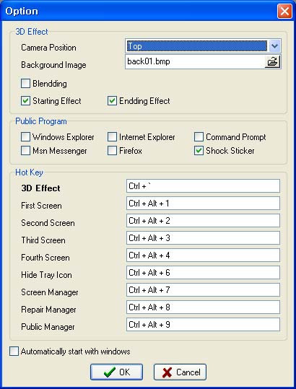296x389 pixels.
Task: Click the Repair Manager hotkey field
Action: pos(203,307)
